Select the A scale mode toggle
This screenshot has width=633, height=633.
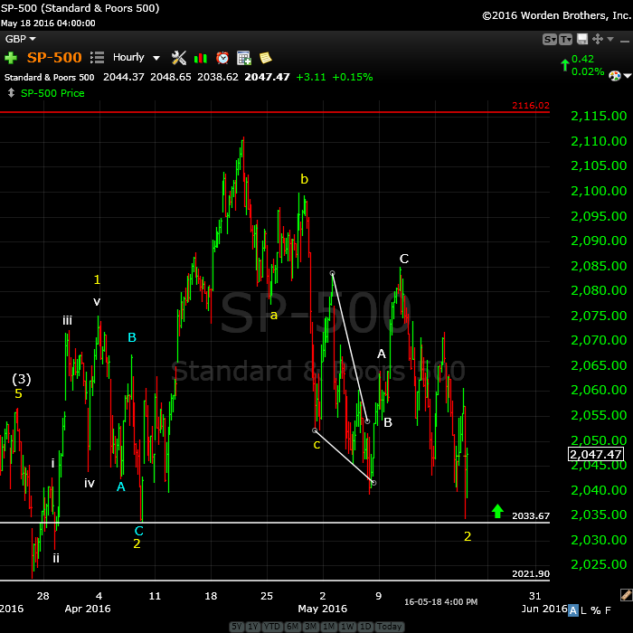pos(572,610)
